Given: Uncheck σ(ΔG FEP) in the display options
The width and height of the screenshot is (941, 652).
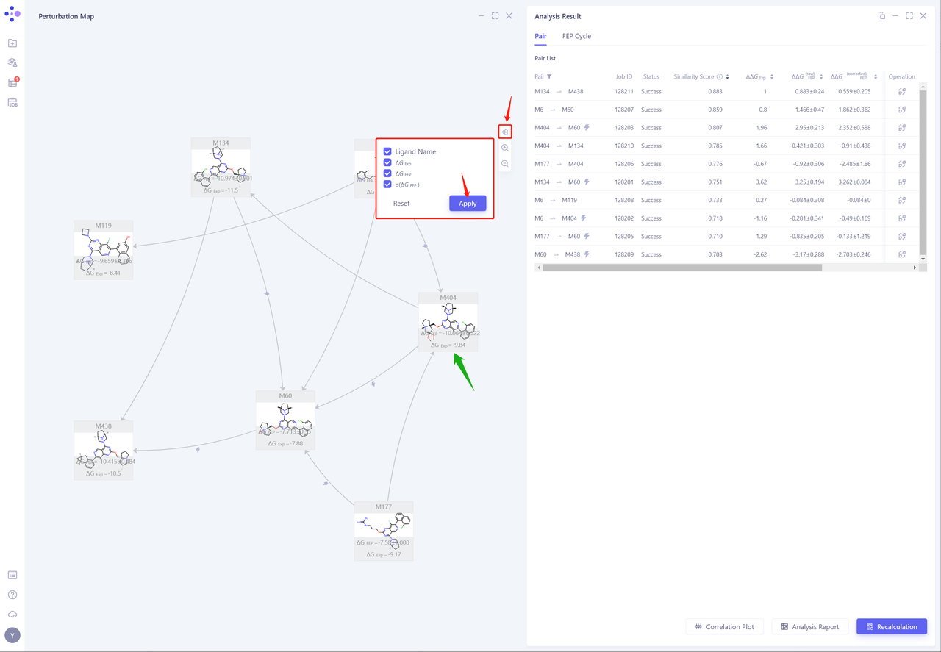Looking at the screenshot, I should pyautogui.click(x=387, y=185).
